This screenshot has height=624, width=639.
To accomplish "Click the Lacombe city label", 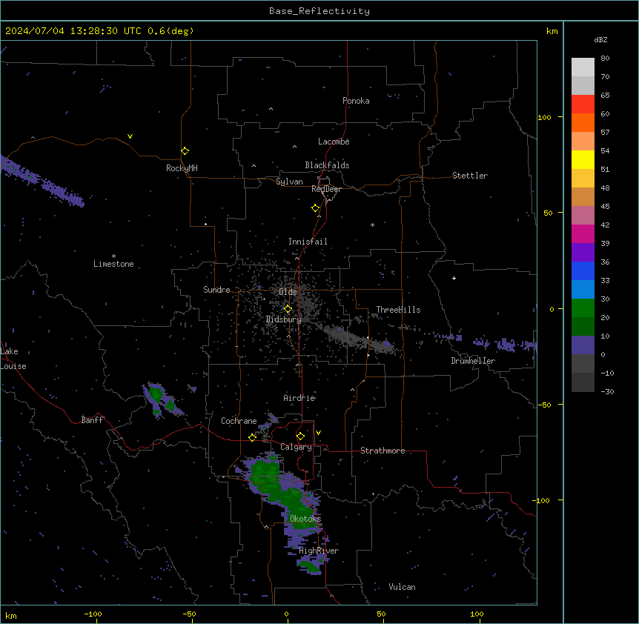I will pos(334,142).
